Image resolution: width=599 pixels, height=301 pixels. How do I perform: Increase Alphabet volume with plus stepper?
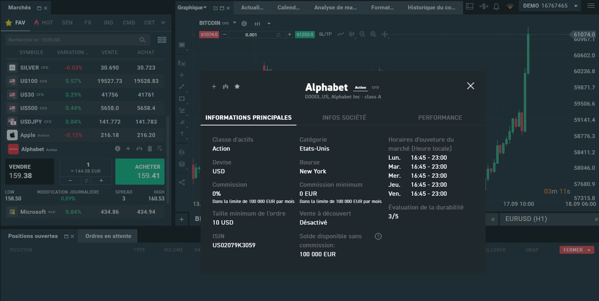[x=101, y=180]
